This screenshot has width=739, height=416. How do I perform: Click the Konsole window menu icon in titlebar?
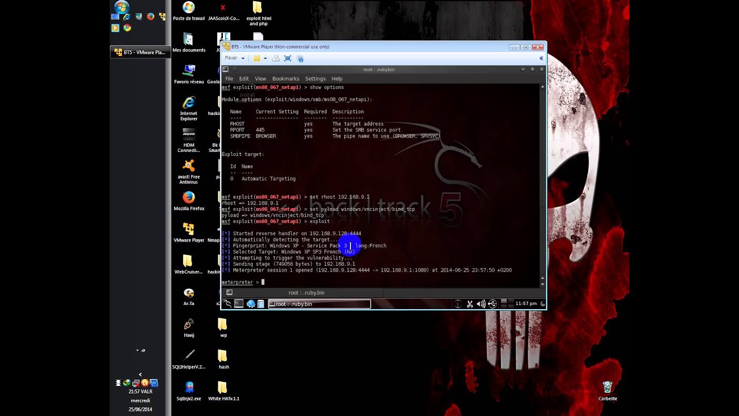[225, 69]
